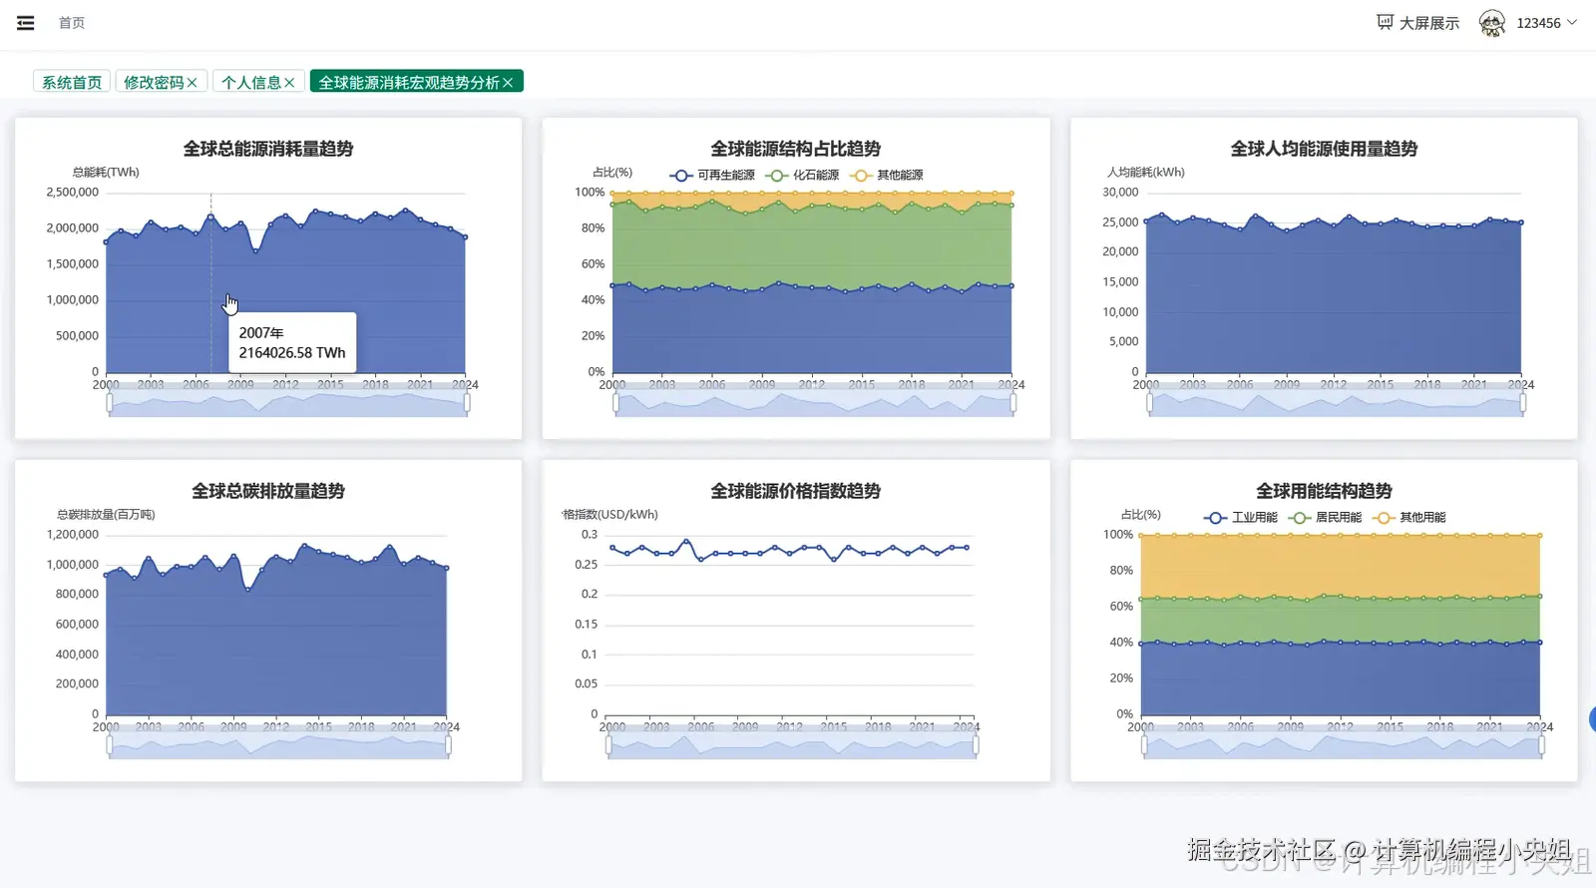Image resolution: width=1596 pixels, height=888 pixels.
Task: Close the 个人信息 tab
Action: [x=289, y=83]
